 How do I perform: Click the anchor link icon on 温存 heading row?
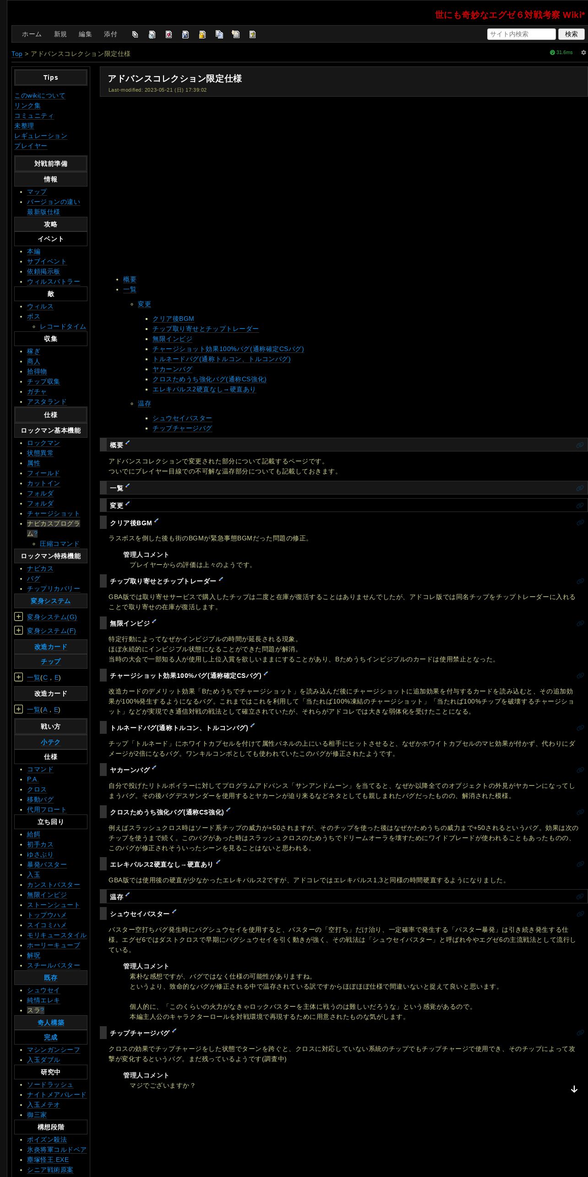[x=580, y=896]
